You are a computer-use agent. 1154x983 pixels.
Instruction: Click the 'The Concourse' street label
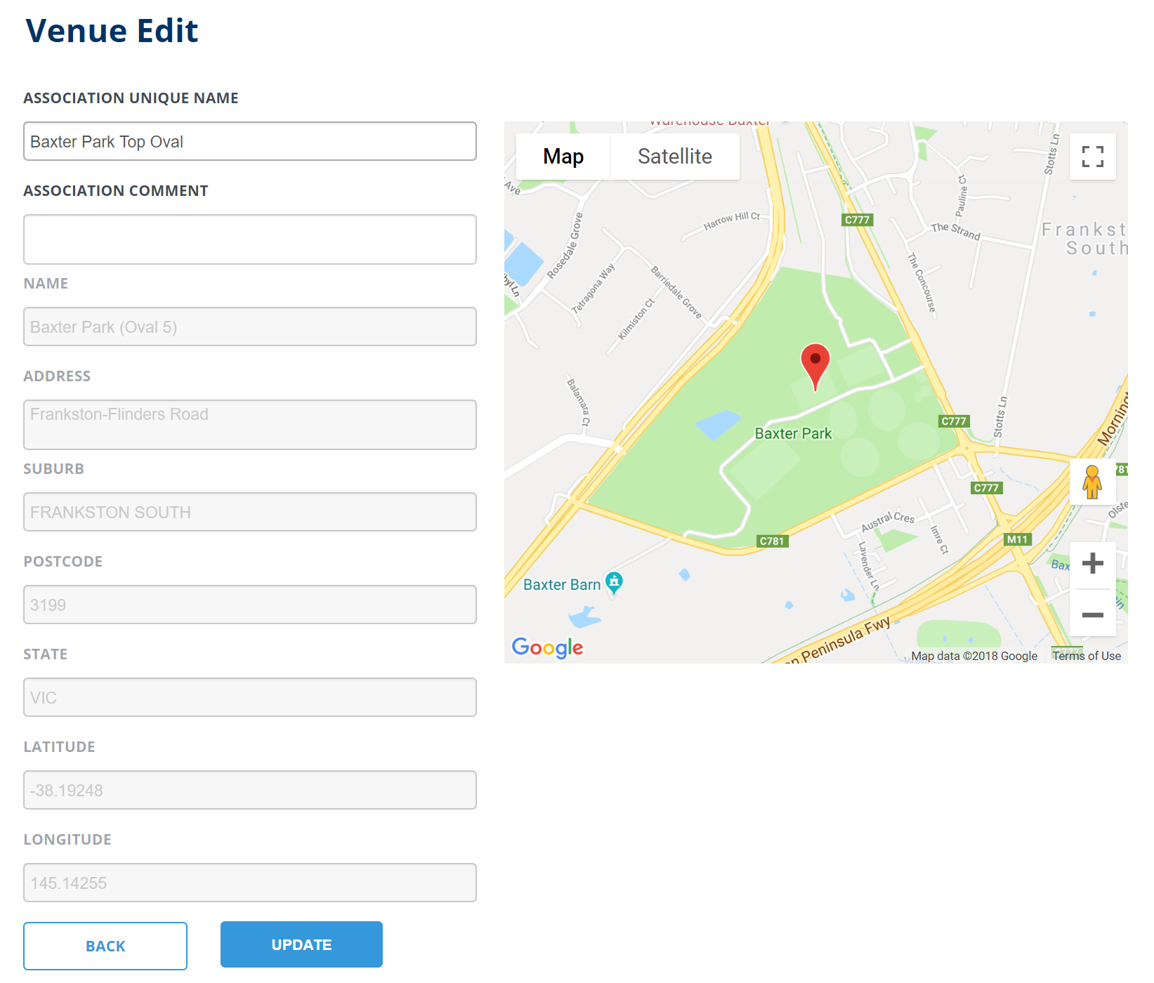[x=922, y=282]
